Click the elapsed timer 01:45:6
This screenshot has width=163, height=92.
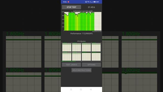[x=91, y=7]
